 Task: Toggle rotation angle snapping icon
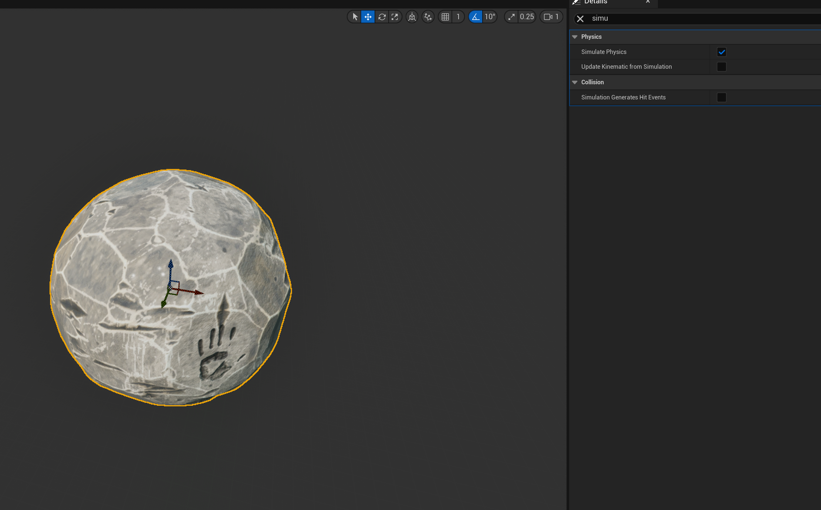[x=476, y=17]
